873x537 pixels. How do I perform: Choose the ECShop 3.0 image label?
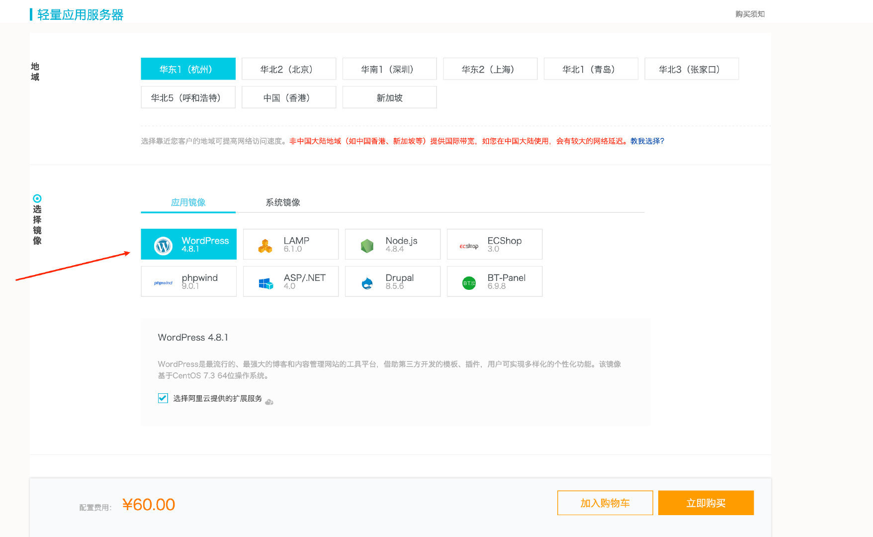pos(505,244)
